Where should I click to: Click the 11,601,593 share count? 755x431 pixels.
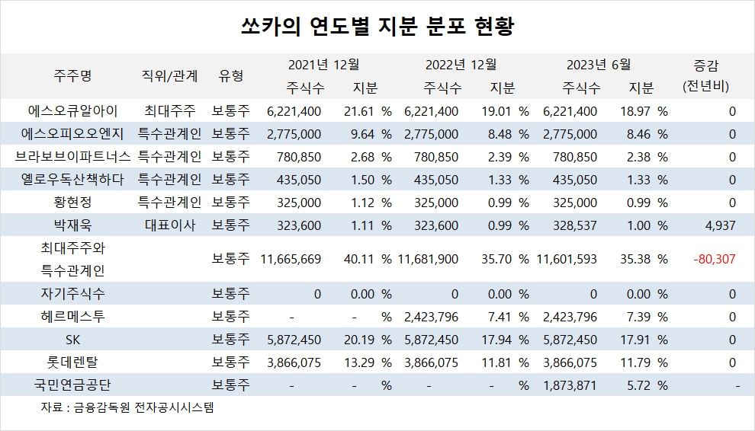point(567,259)
